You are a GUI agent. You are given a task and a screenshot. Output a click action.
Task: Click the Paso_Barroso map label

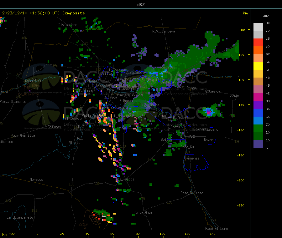[x=192, y=193]
